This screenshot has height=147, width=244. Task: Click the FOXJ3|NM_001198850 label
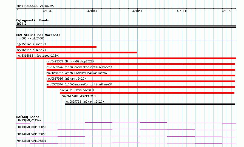tap(31, 127)
